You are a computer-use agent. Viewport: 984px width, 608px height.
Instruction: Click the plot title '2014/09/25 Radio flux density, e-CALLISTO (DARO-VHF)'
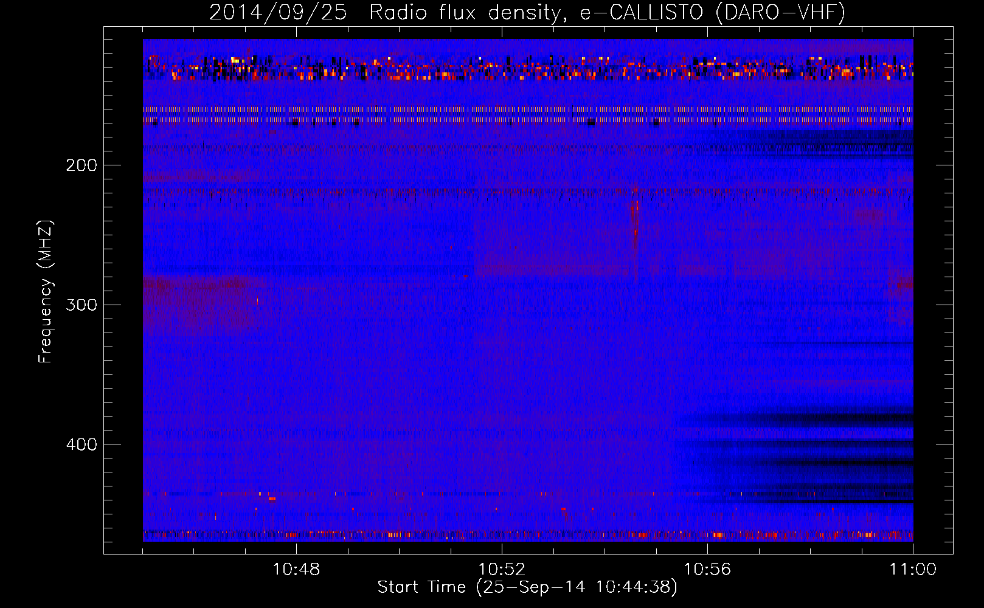[x=527, y=12]
